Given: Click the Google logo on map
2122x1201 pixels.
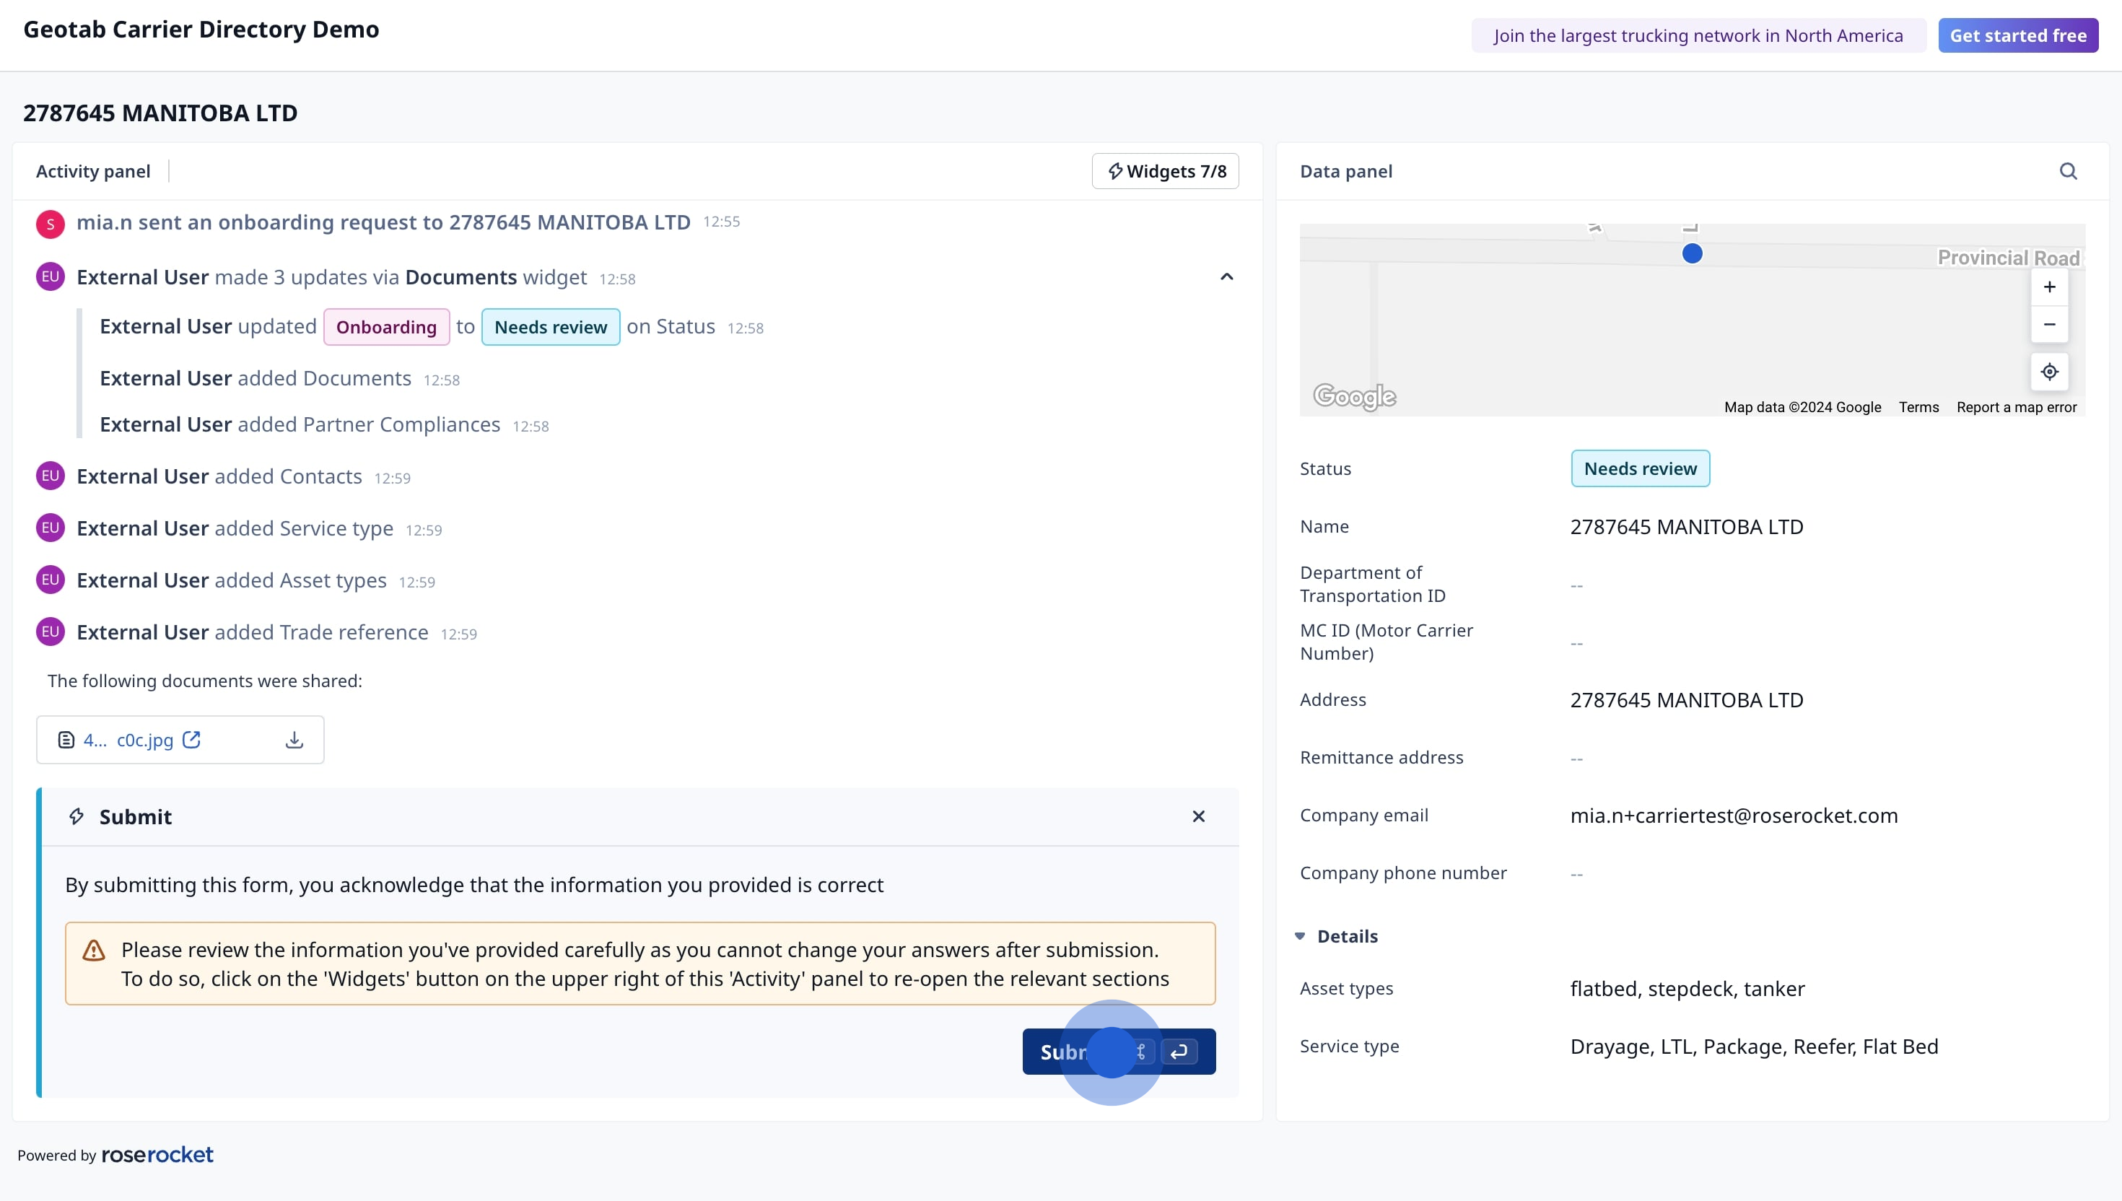Looking at the screenshot, I should point(1354,397).
